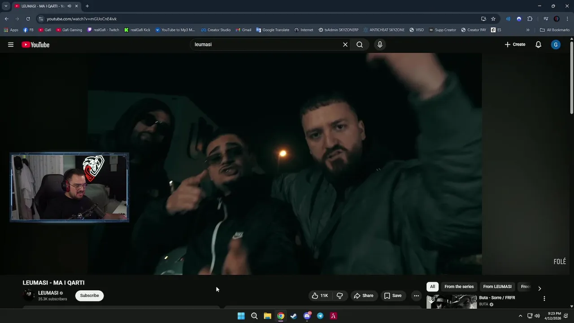Image resolution: width=574 pixels, height=323 pixels.
Task: Dislike the video
Action: (x=339, y=296)
